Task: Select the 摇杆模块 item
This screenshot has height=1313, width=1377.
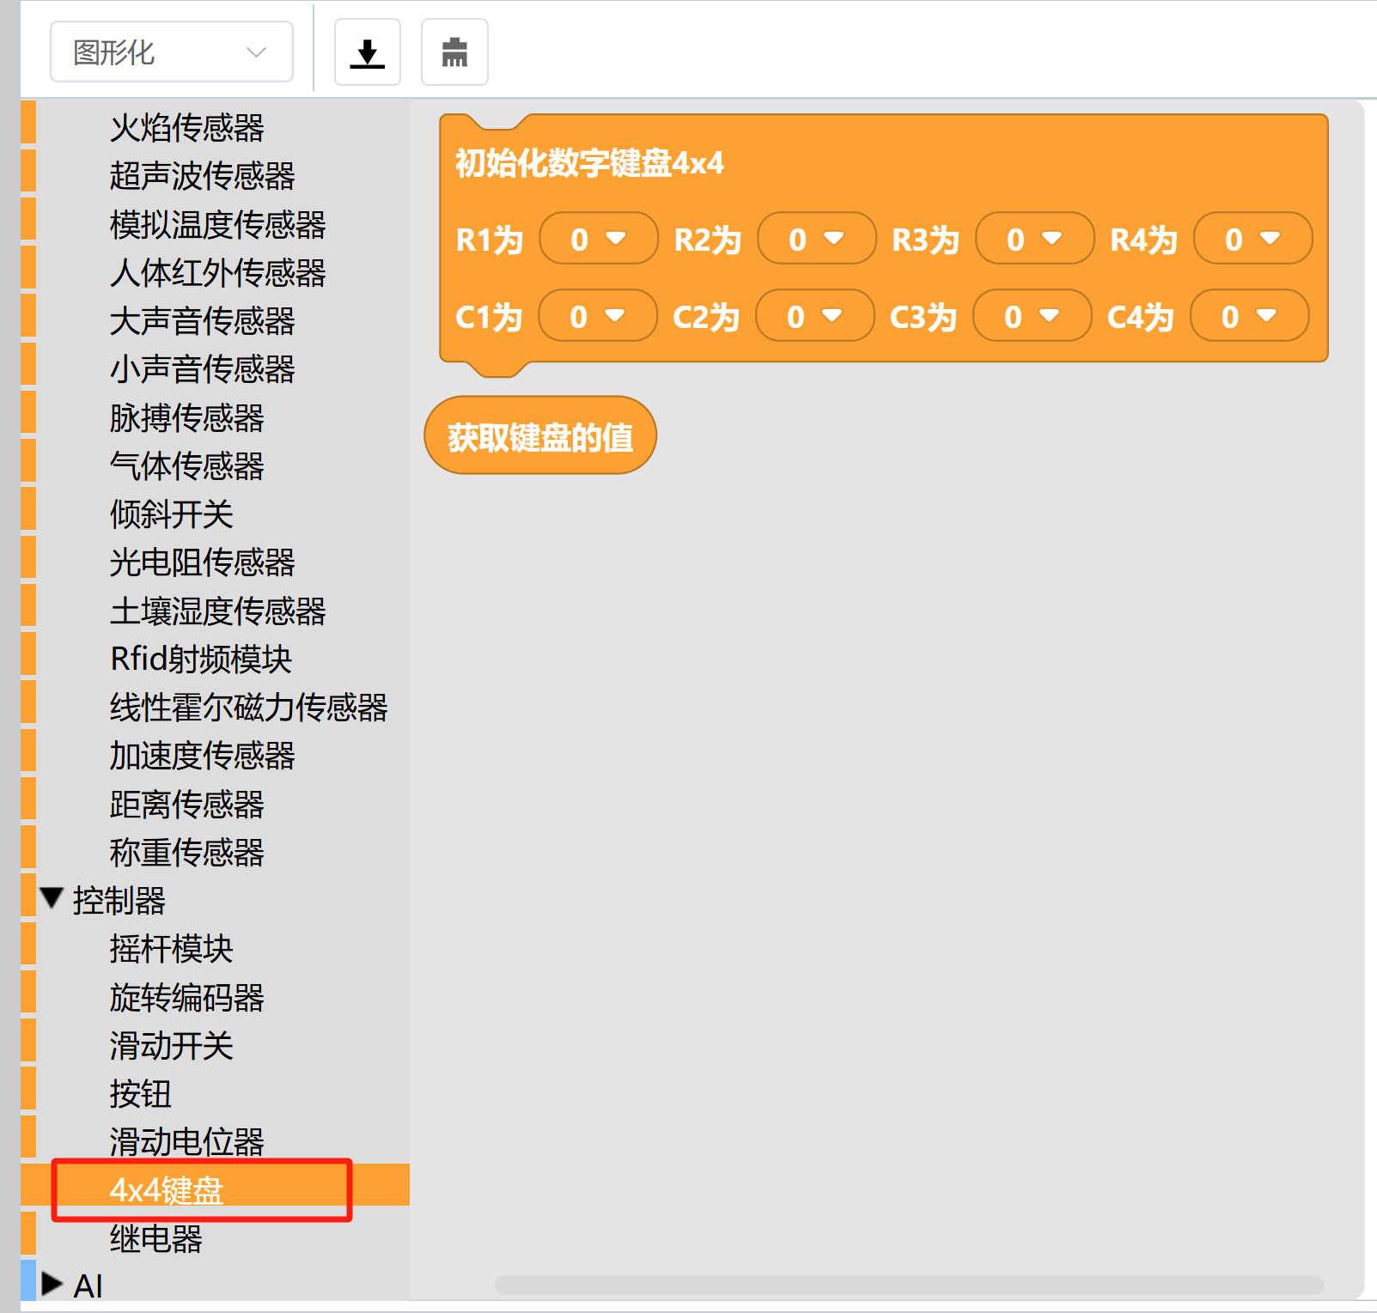Action: pyautogui.click(x=171, y=949)
